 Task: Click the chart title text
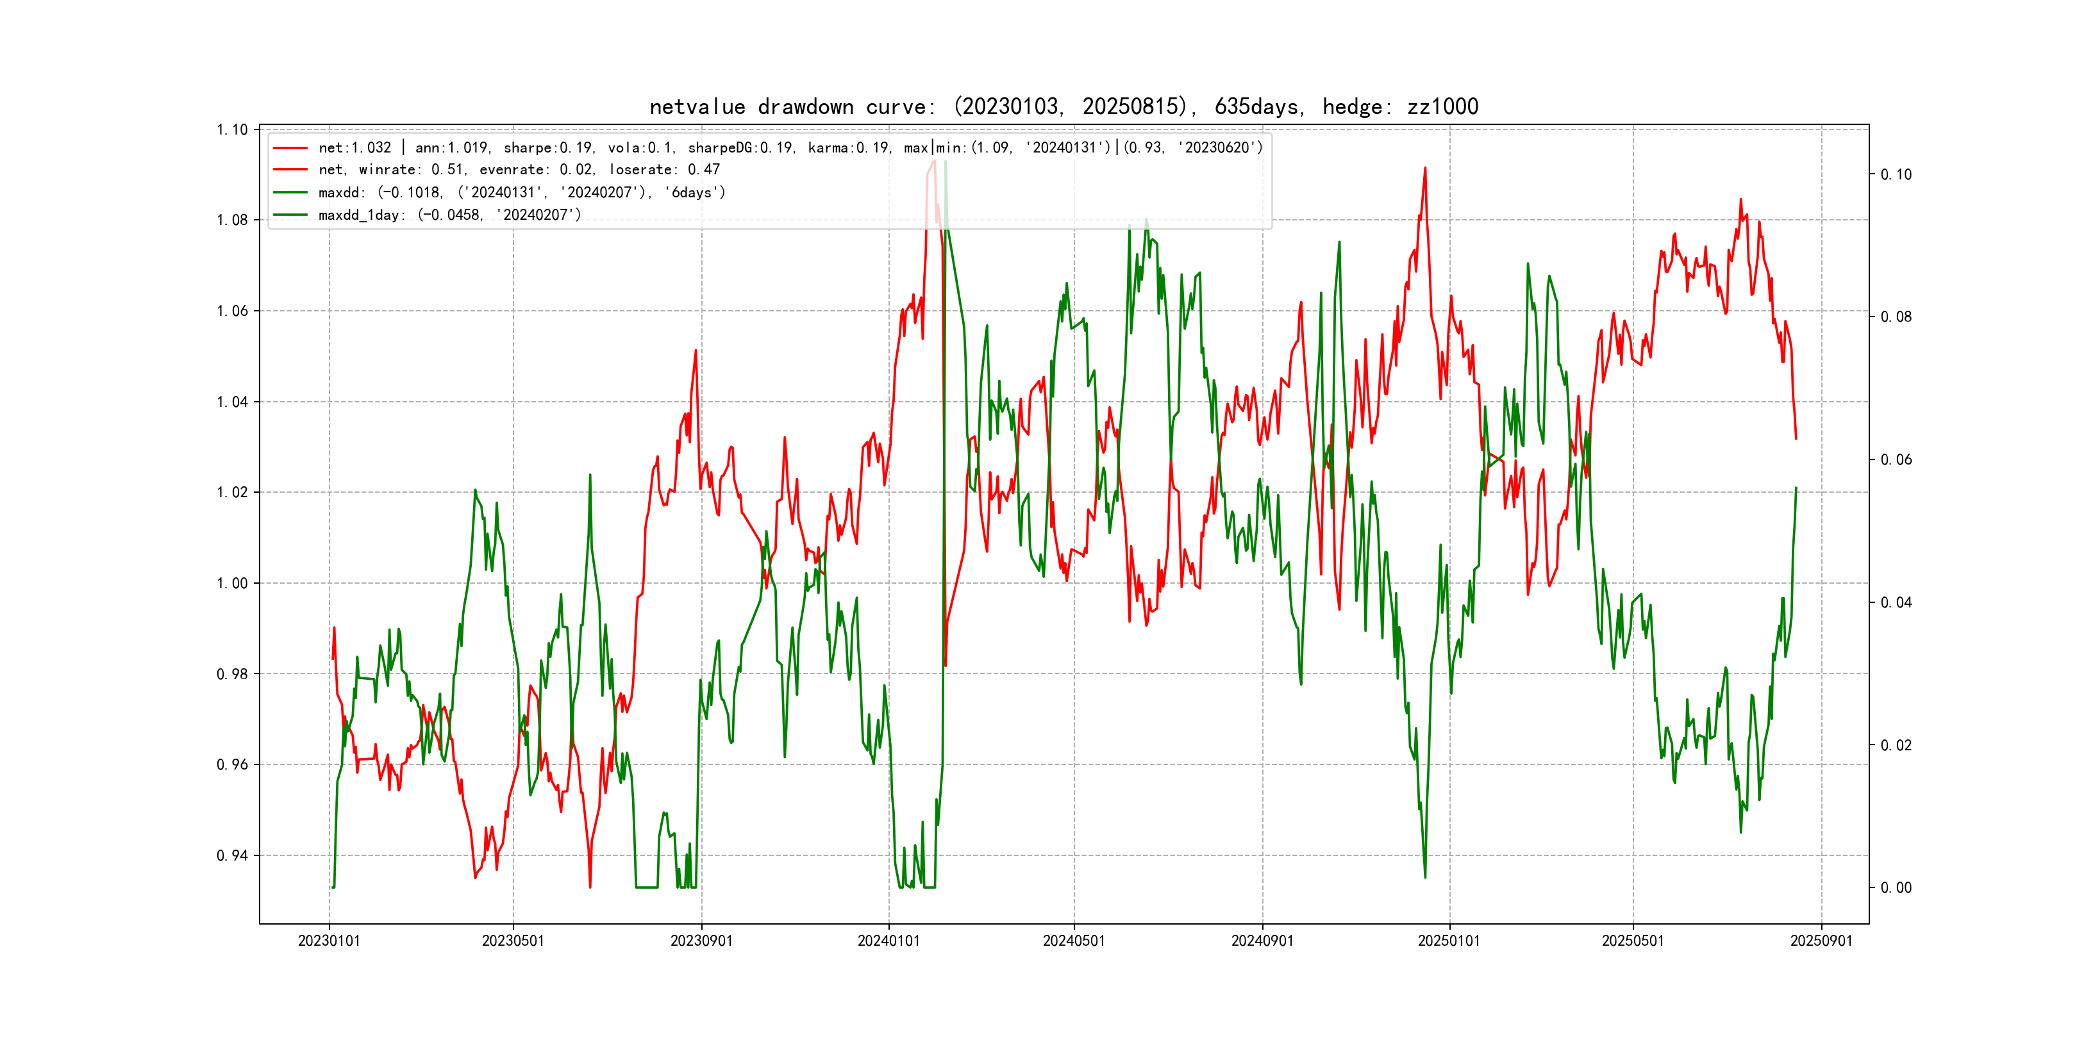coord(1064,106)
